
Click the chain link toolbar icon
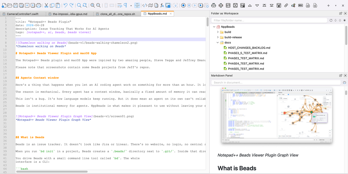click(286, 5)
